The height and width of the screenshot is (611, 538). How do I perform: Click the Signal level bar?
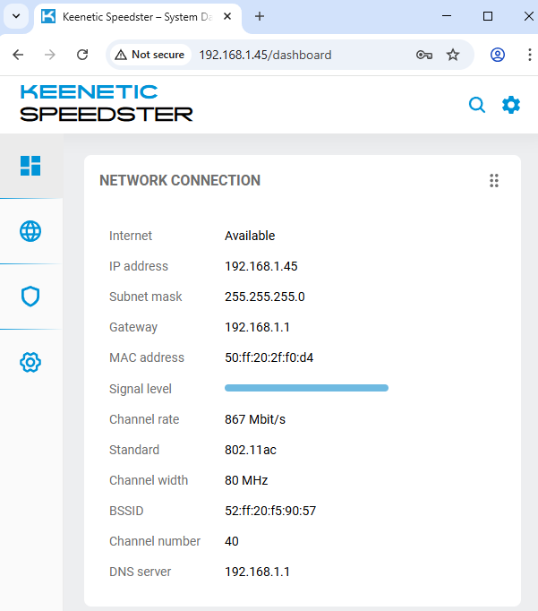click(306, 388)
